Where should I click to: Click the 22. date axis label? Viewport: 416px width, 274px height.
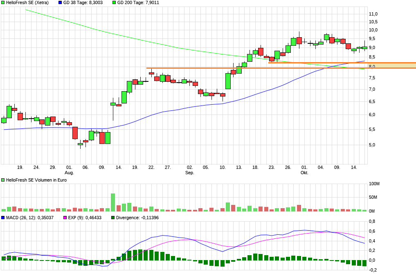coord(151,168)
